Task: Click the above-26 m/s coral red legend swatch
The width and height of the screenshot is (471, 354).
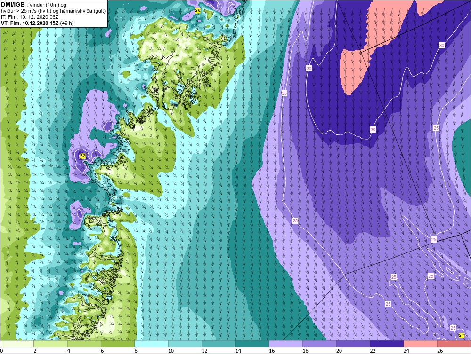Action: (x=454, y=344)
